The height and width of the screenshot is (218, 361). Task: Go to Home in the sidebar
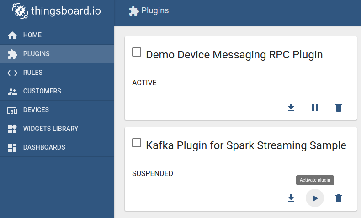point(32,35)
